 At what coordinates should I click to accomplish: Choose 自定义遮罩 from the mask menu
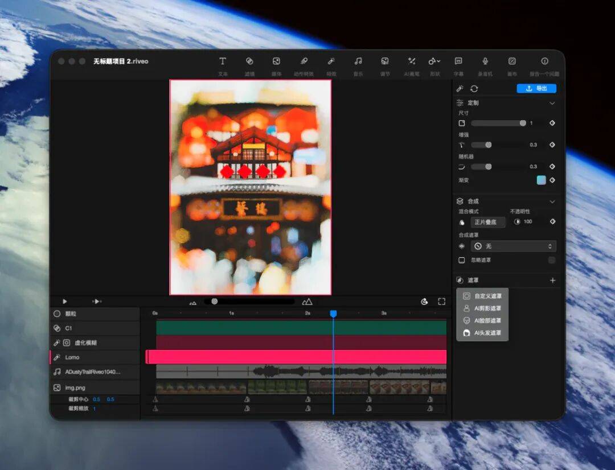(x=487, y=296)
